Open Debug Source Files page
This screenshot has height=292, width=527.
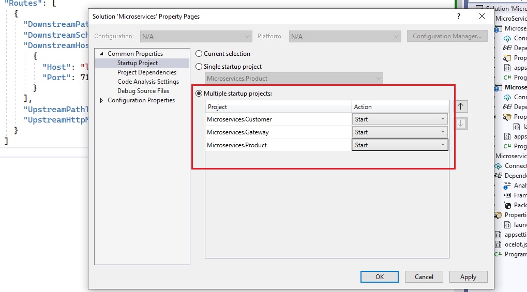(143, 91)
